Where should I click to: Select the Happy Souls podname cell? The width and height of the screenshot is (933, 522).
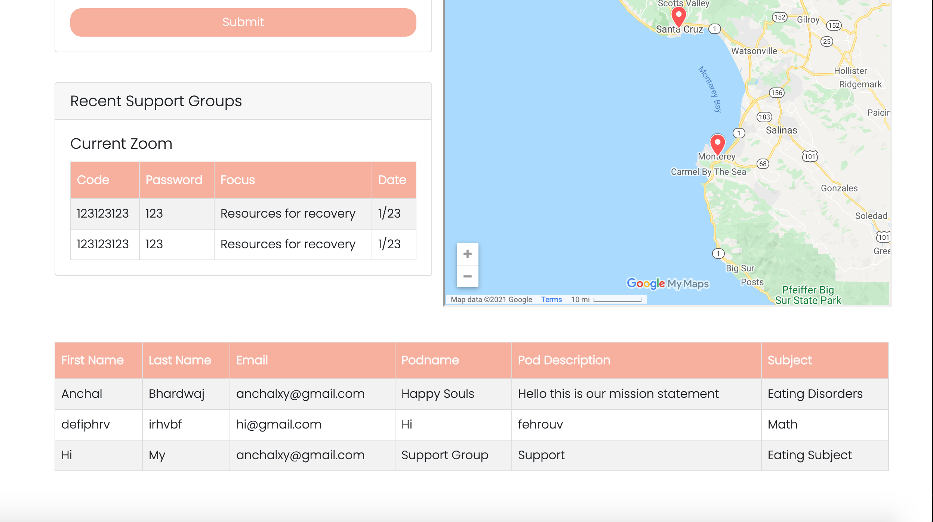(x=438, y=394)
